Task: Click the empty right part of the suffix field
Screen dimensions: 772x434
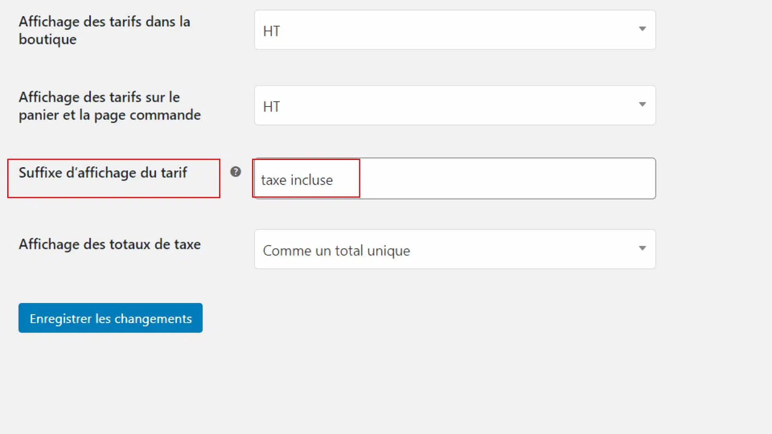Action: (x=507, y=178)
